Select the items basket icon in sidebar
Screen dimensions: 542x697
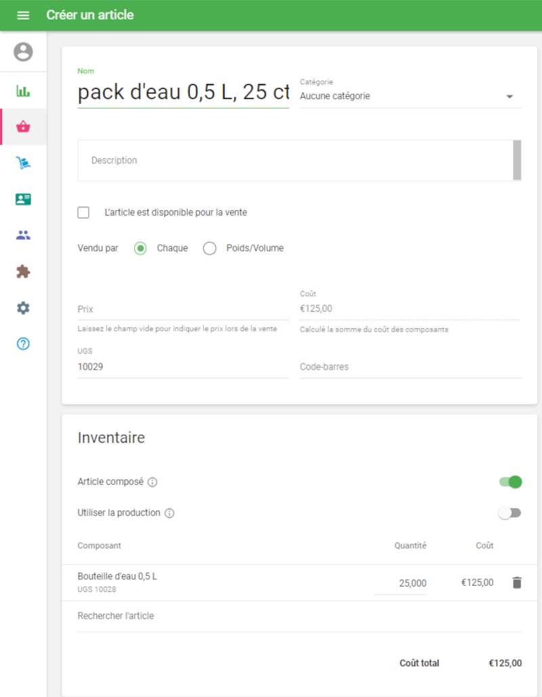[x=23, y=127]
